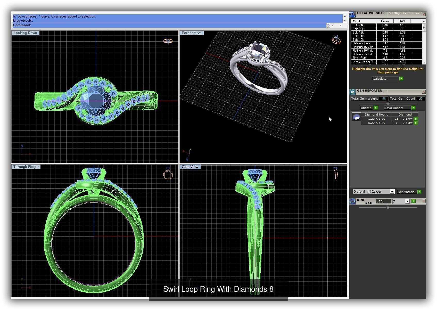Select the Gold 14k row
This screenshot has width=437, height=310.
(x=386, y=36)
